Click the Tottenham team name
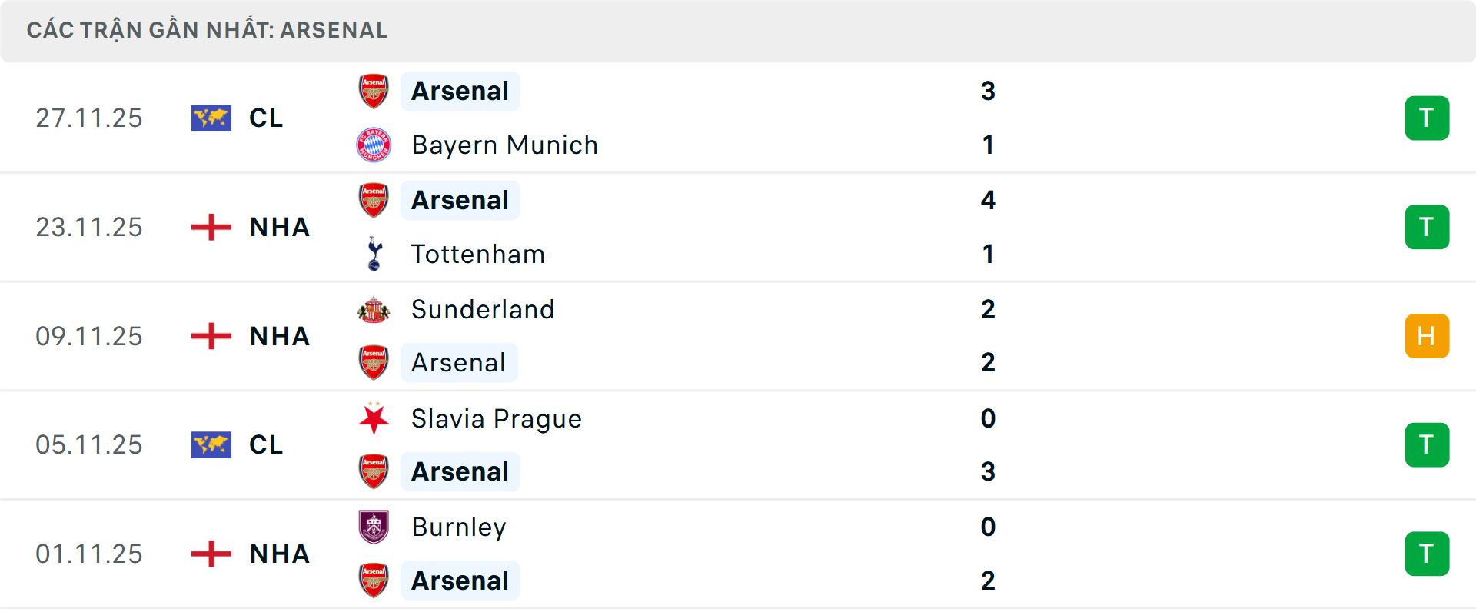1476x609 pixels. coord(477,254)
